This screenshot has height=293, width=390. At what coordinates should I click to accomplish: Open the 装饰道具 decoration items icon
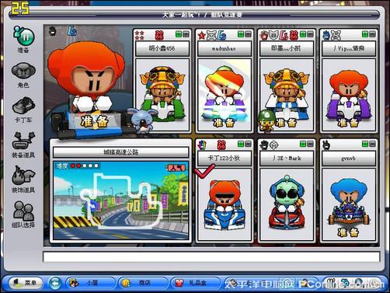[x=23, y=175]
